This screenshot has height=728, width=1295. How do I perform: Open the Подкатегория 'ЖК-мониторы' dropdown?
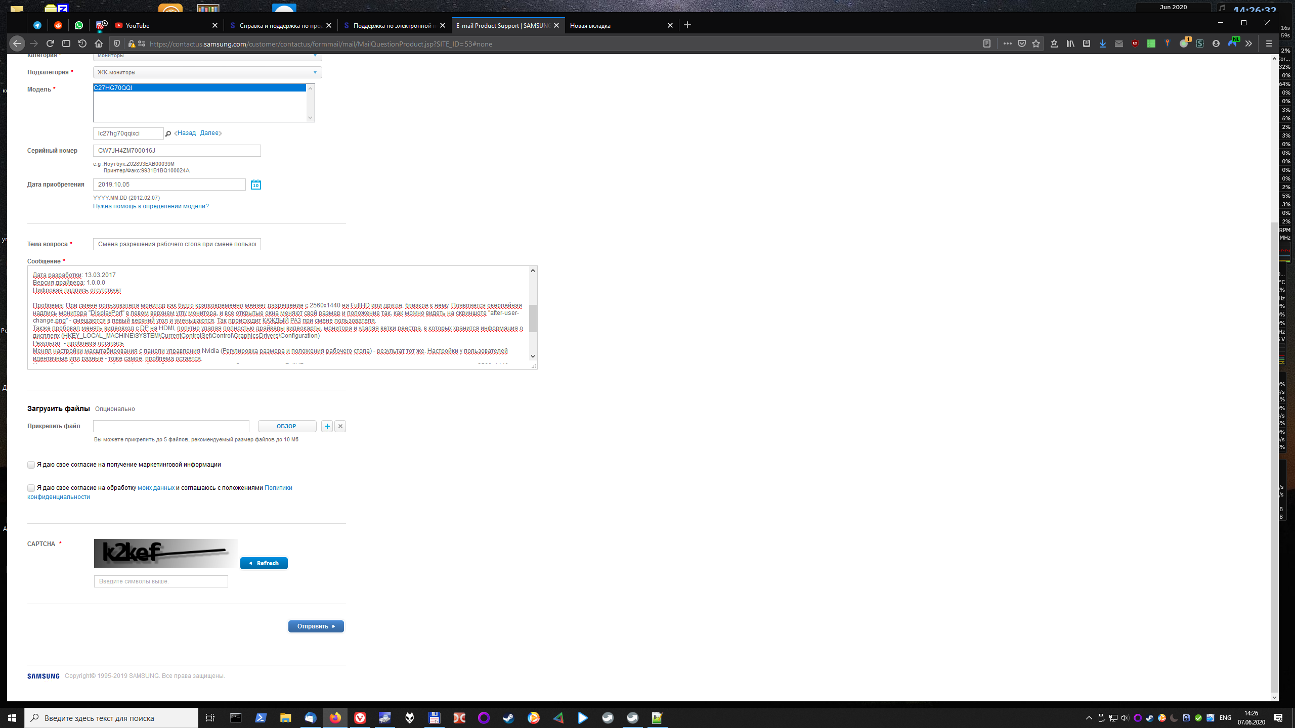207,72
